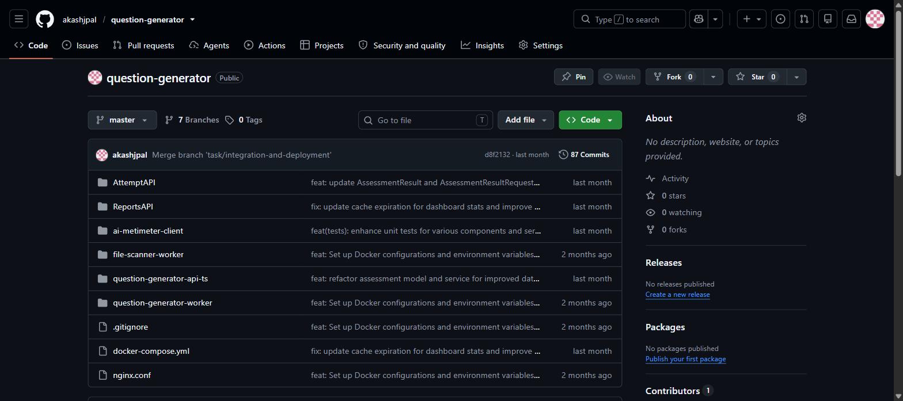Click Publish your first package link
Image resolution: width=903 pixels, height=401 pixels.
tap(685, 359)
